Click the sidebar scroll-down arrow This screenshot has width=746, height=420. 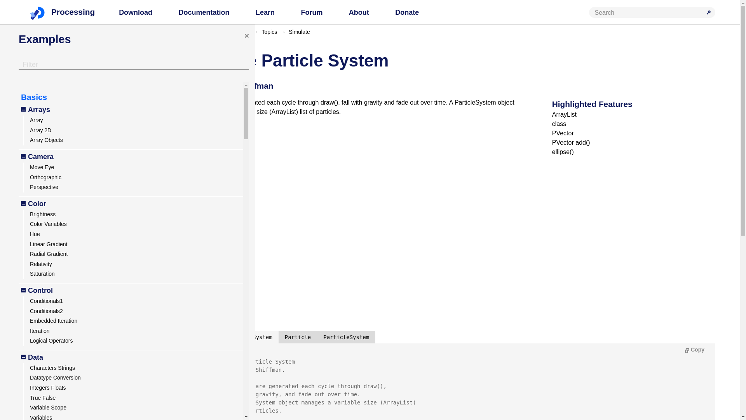(x=246, y=417)
